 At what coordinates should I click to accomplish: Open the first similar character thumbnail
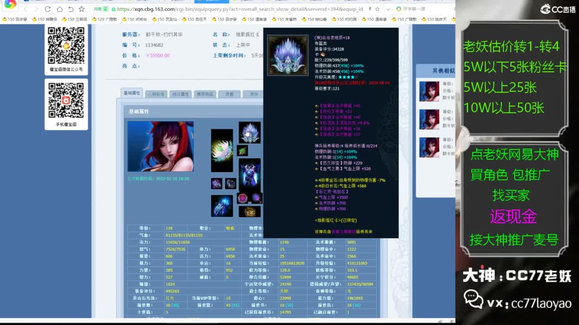pos(429,91)
